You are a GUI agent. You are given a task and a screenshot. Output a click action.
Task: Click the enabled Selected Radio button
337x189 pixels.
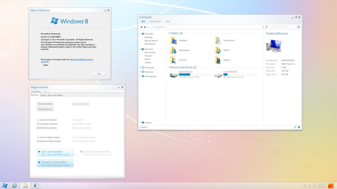[38, 141]
